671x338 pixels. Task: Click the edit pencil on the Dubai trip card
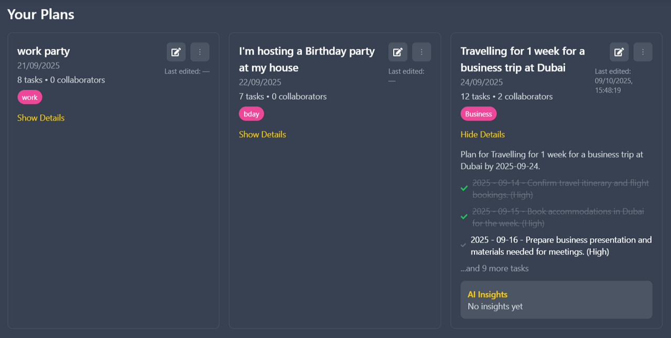pyautogui.click(x=619, y=52)
